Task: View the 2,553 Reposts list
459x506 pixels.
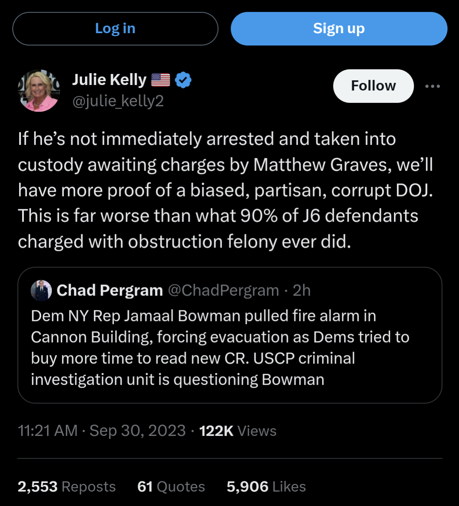Action: [x=67, y=486]
